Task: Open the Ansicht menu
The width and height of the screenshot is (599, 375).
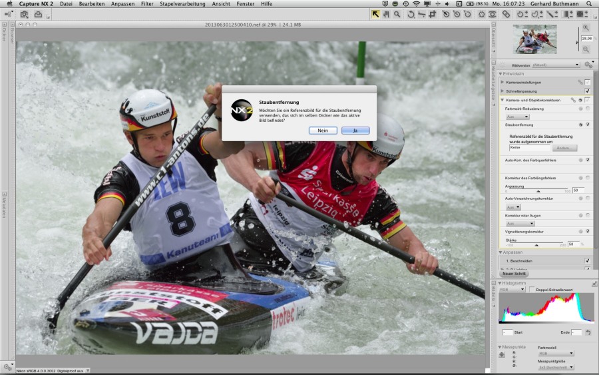Action: 221,4
